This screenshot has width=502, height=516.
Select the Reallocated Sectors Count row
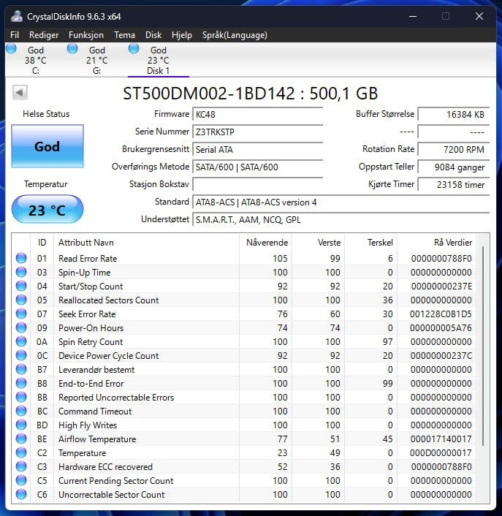pyautogui.click(x=108, y=300)
